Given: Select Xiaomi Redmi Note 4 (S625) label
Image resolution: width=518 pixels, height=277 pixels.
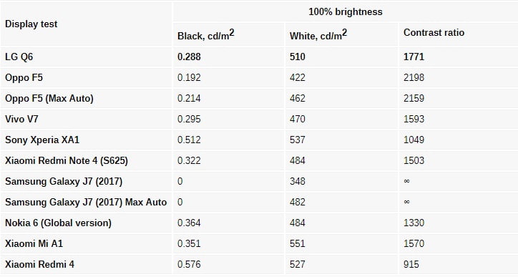Looking at the screenshot, I should [x=67, y=160].
